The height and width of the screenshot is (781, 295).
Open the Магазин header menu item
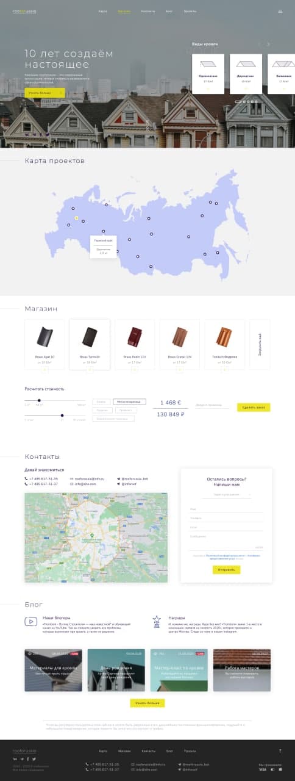click(124, 11)
